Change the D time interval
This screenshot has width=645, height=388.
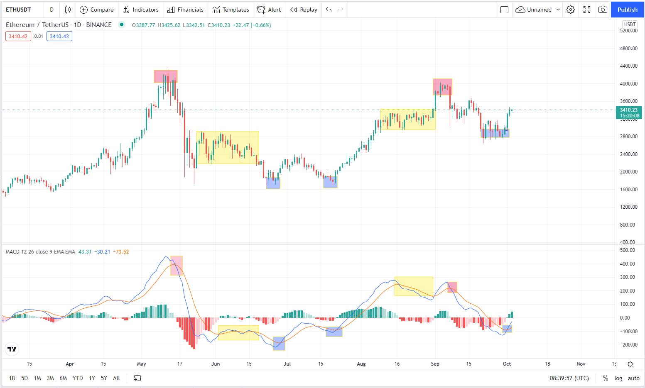click(x=52, y=10)
